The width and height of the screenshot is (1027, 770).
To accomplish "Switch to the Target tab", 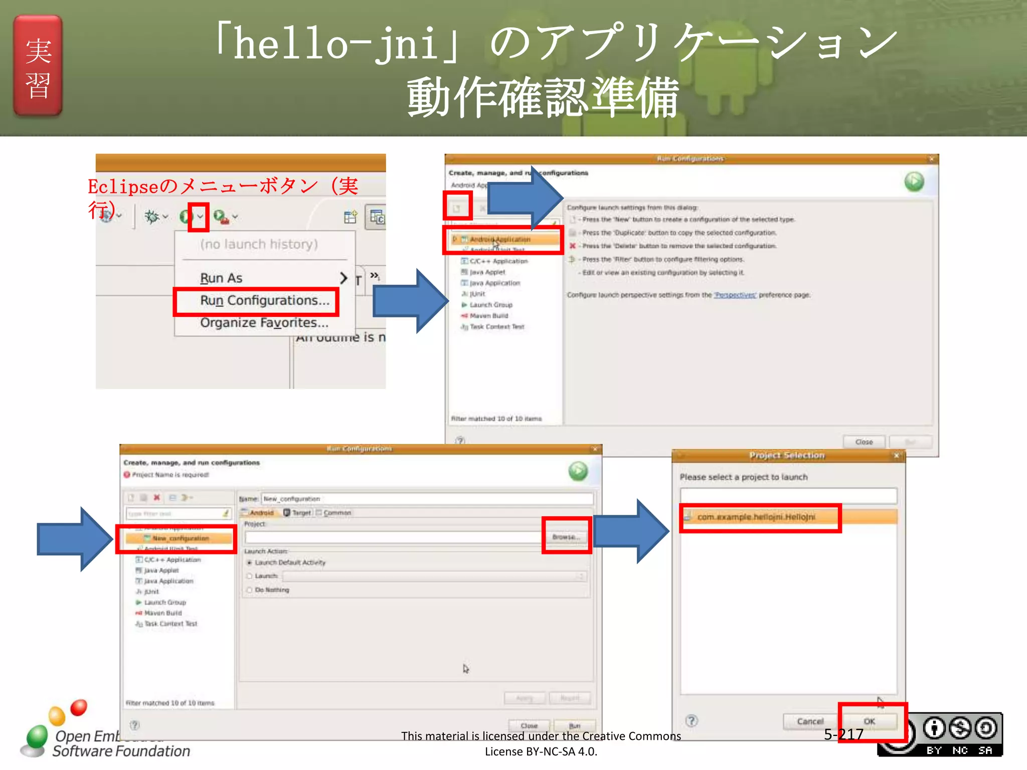I will point(297,513).
